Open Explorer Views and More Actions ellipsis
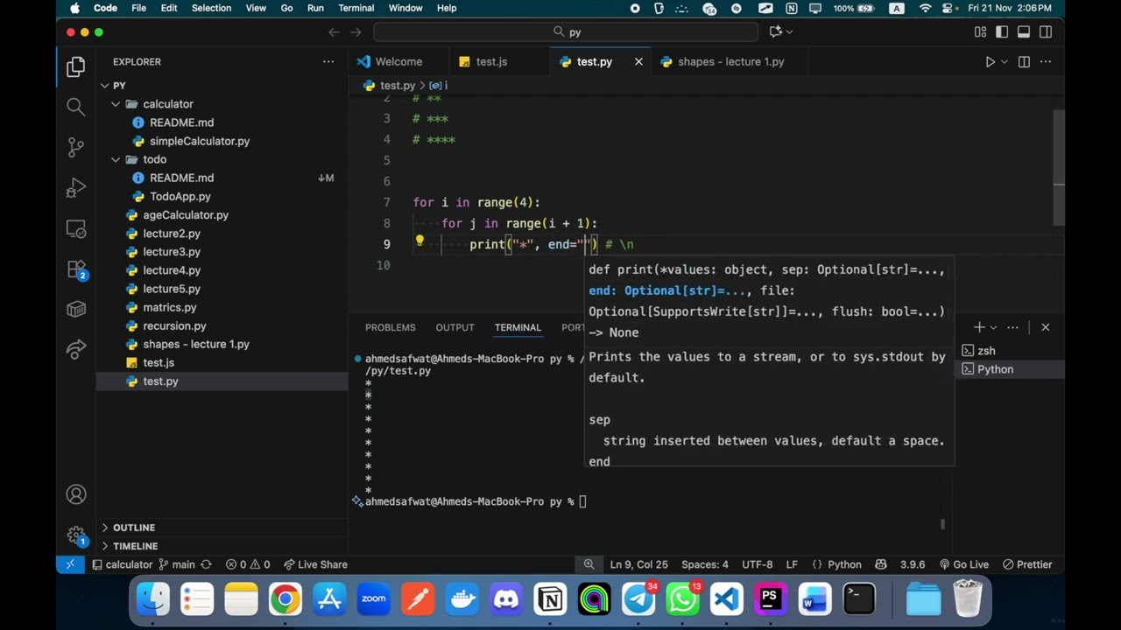The width and height of the screenshot is (1121, 630). (328, 62)
